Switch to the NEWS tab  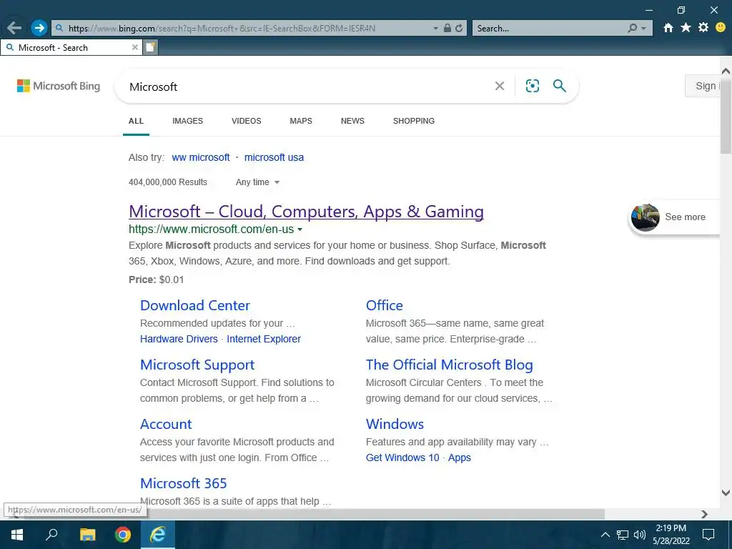point(352,121)
